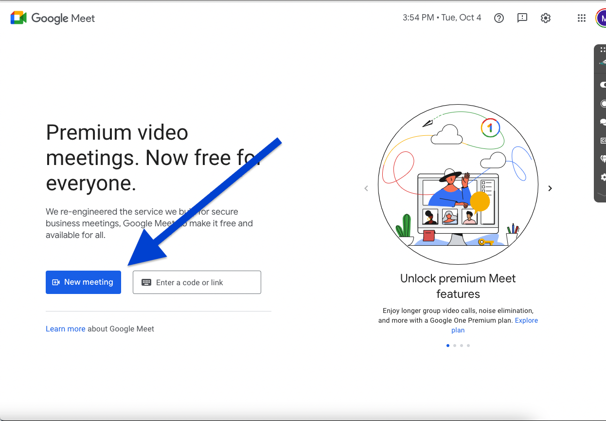Grab the side panel drag handle dots
This screenshot has height=421, width=606.
(x=603, y=50)
